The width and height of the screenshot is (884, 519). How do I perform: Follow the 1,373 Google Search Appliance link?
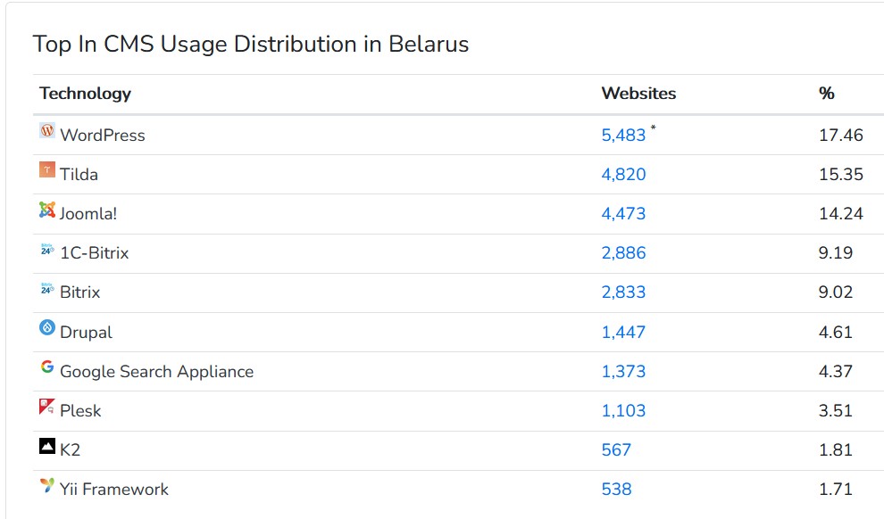coord(623,372)
